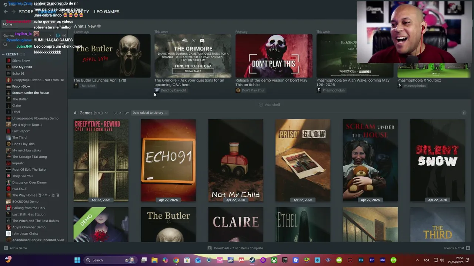Click Add a Game link

[x=18, y=248]
